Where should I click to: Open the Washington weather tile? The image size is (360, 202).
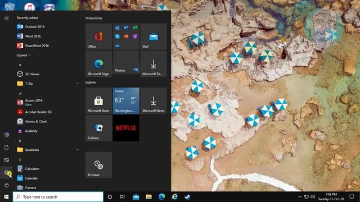(126, 101)
